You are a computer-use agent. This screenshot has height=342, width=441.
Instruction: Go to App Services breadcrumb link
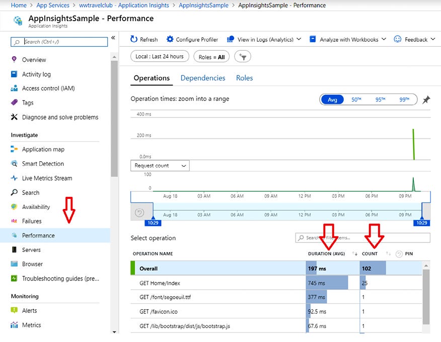(53, 6)
